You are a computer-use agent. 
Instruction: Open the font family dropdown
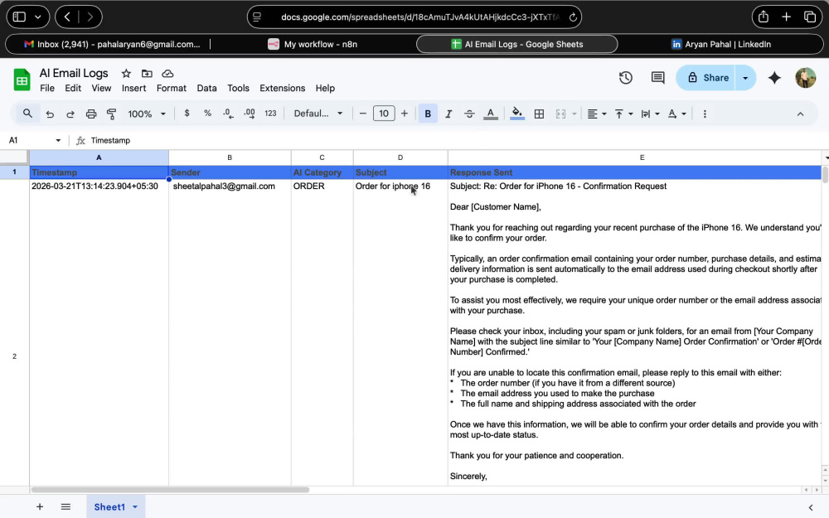(x=318, y=114)
